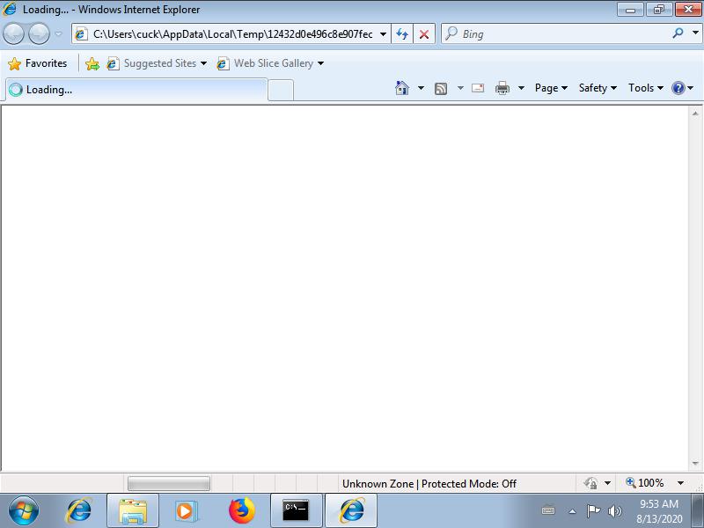Open Windows Explorer folder in the taskbar

click(133, 510)
